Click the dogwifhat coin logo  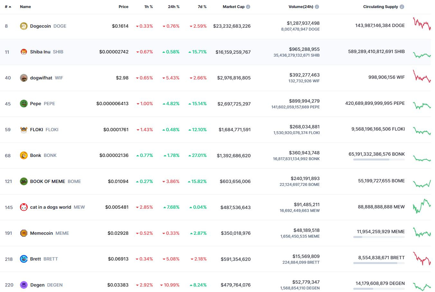pos(24,78)
